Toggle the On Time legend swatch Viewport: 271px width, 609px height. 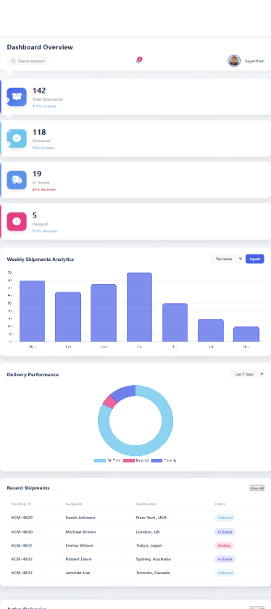click(100, 460)
